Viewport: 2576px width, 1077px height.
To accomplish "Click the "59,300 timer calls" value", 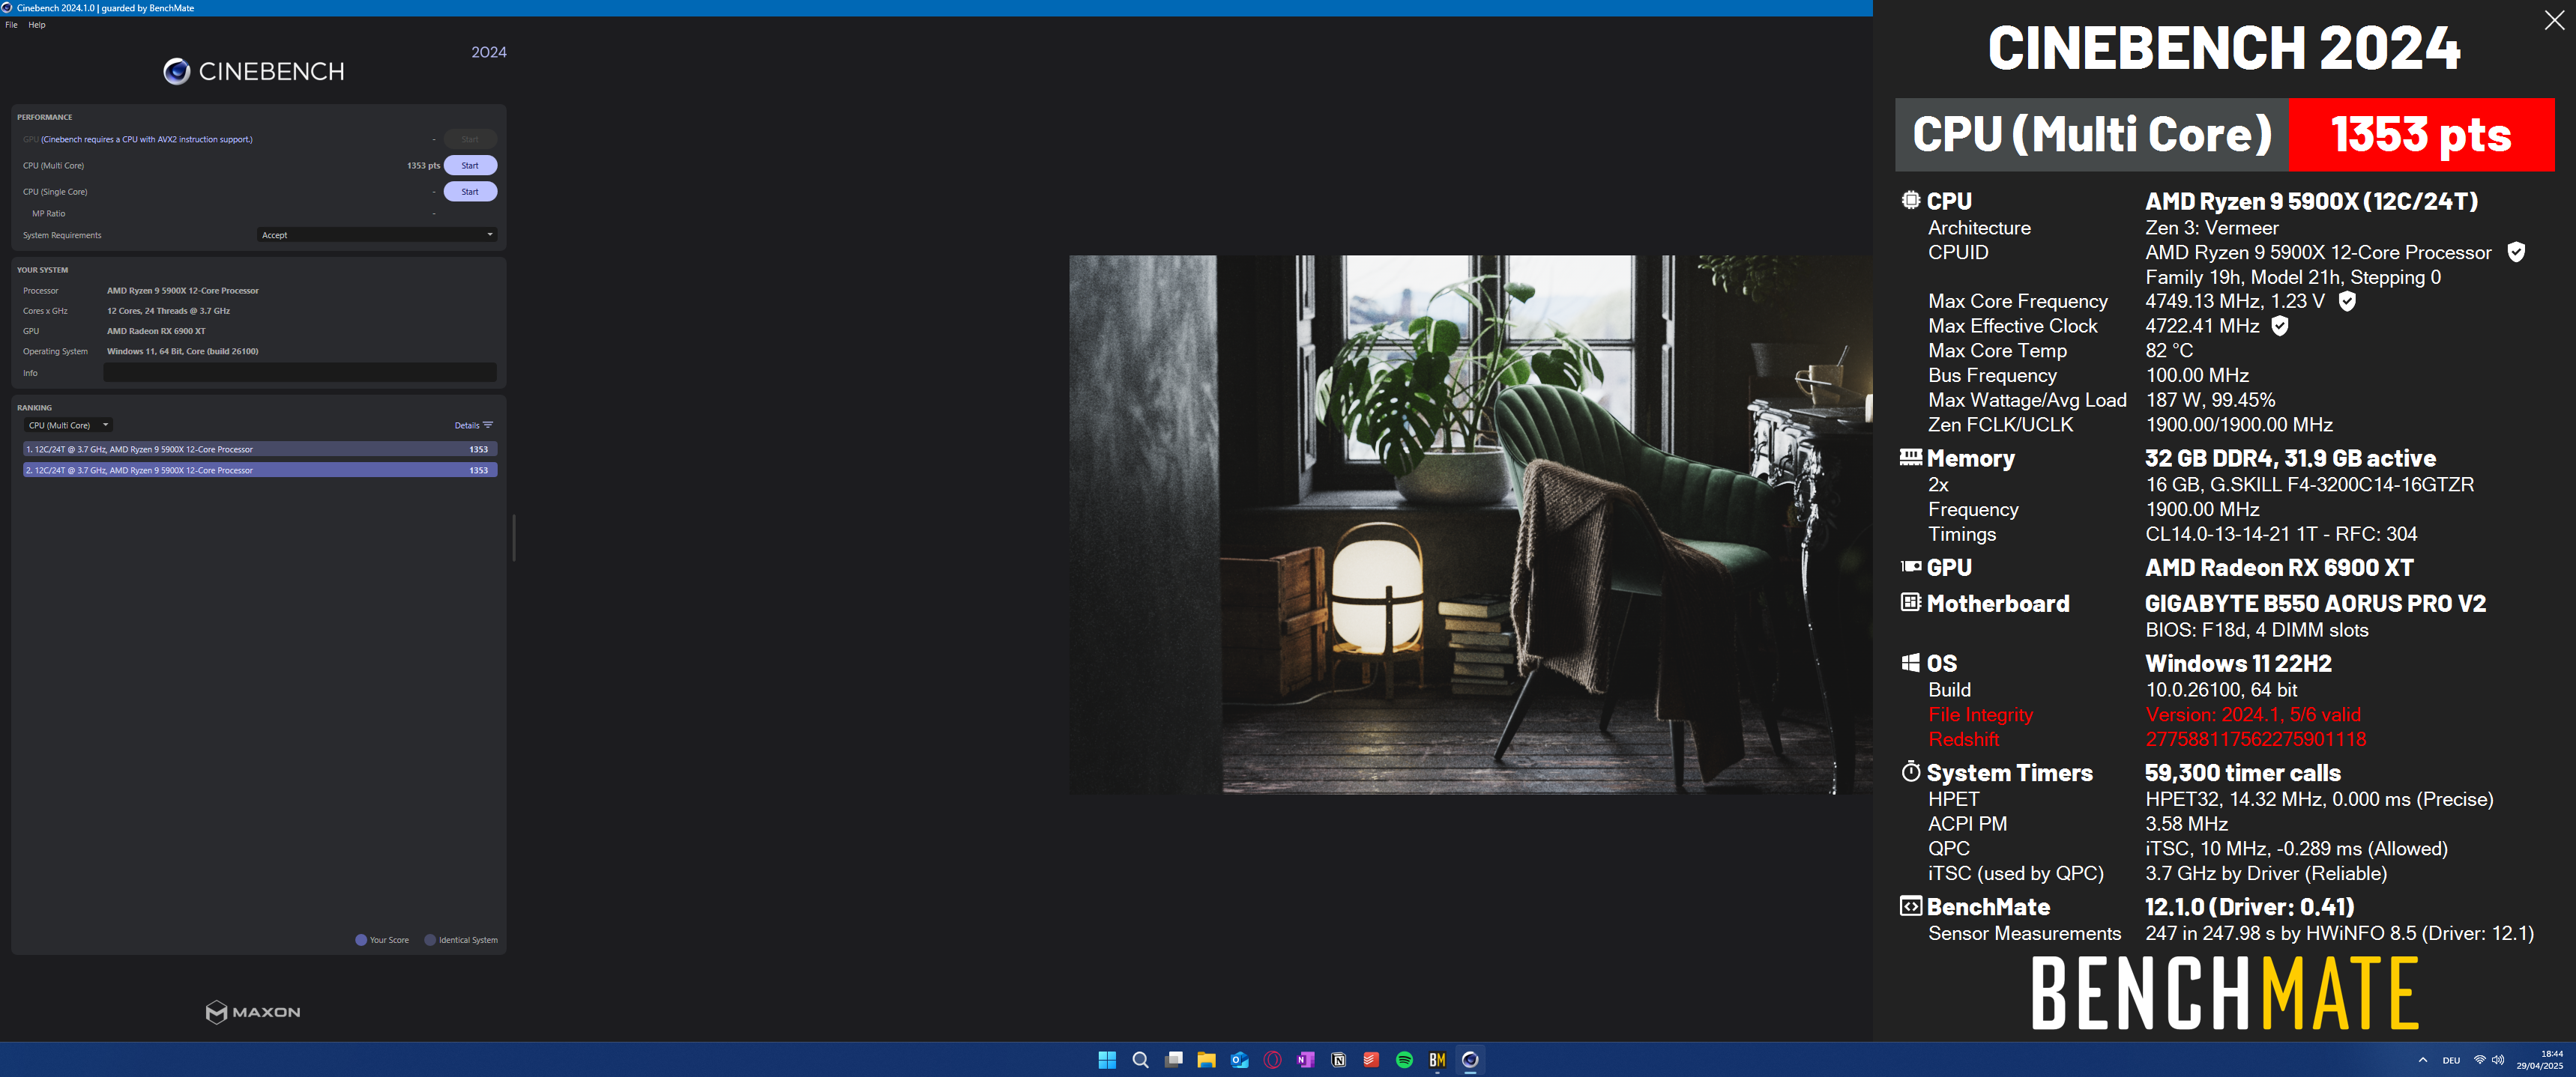I will point(2242,772).
